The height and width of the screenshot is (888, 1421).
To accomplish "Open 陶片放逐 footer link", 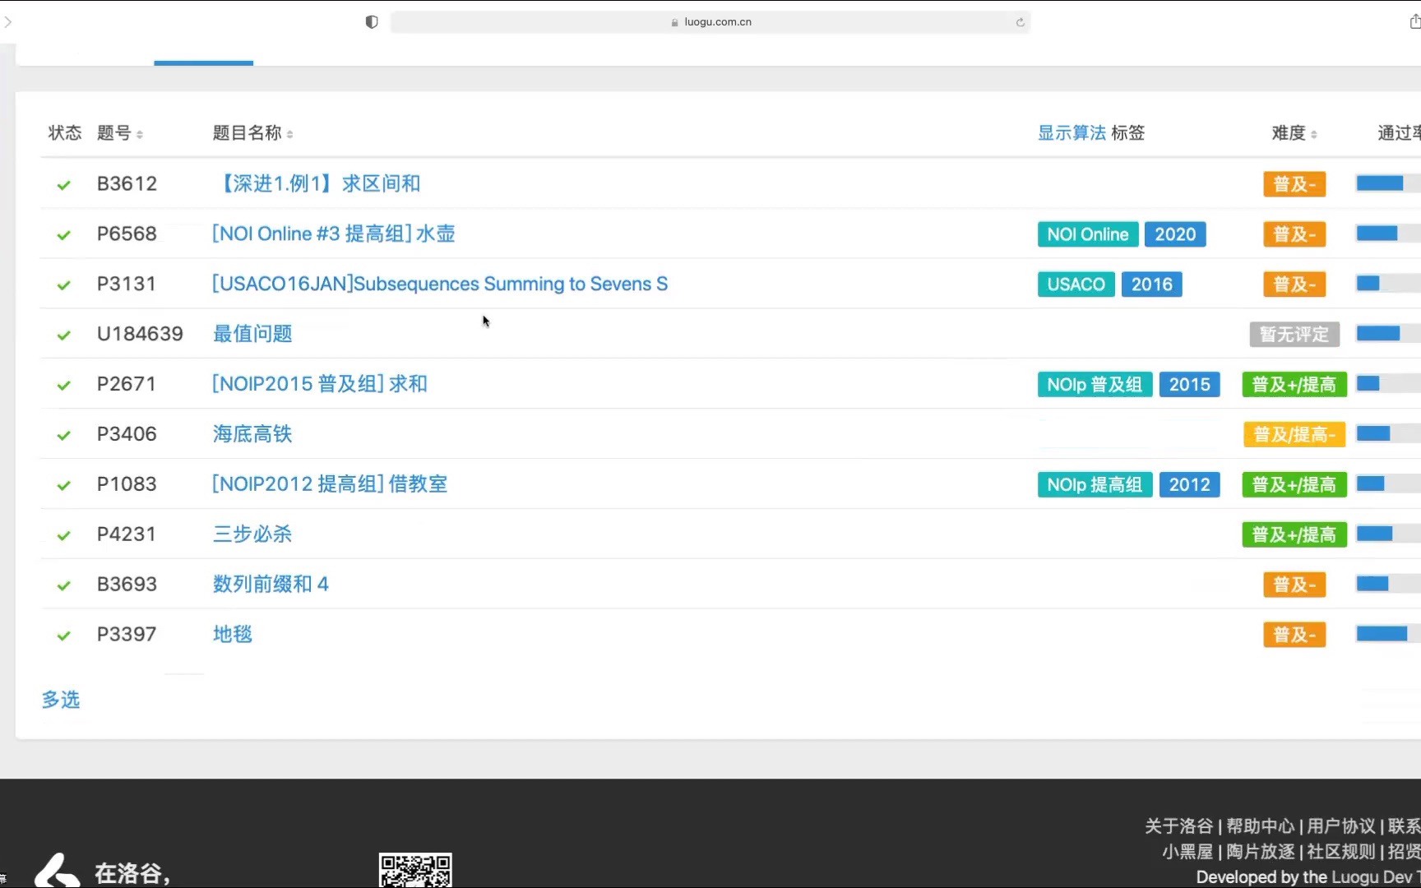I will 1260,852.
